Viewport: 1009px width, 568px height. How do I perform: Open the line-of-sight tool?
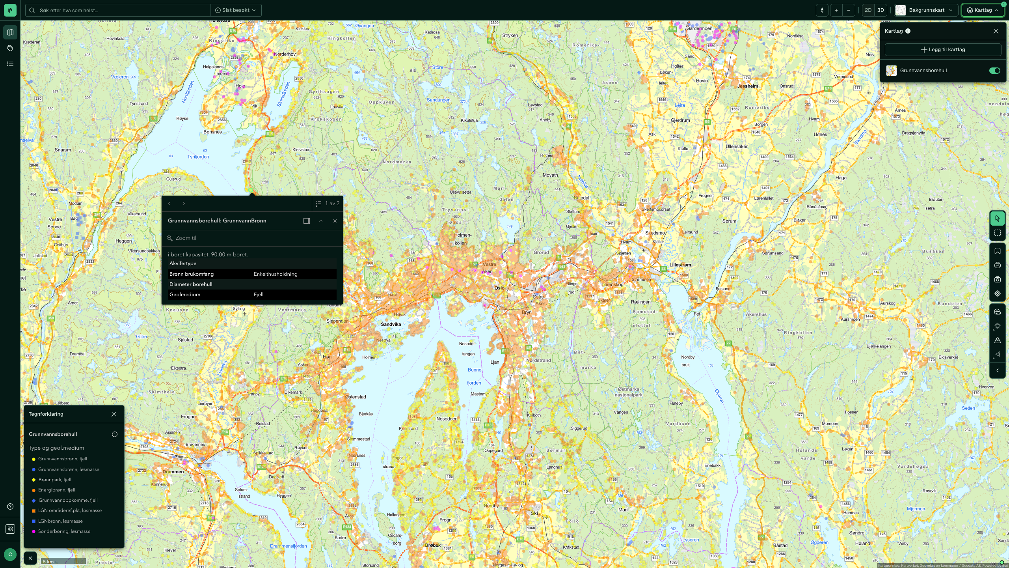997,355
